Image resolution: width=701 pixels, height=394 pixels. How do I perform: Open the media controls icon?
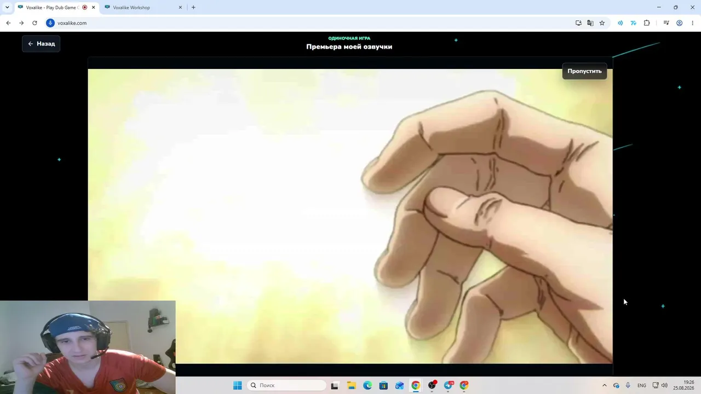coord(666,23)
